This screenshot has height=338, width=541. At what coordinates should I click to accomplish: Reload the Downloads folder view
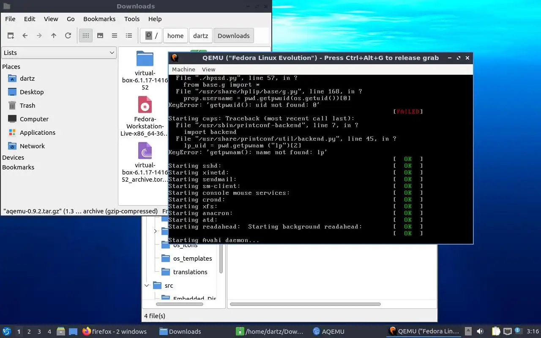pyautogui.click(x=68, y=36)
